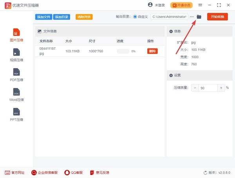Click 添加文件 add file button

(43, 17)
